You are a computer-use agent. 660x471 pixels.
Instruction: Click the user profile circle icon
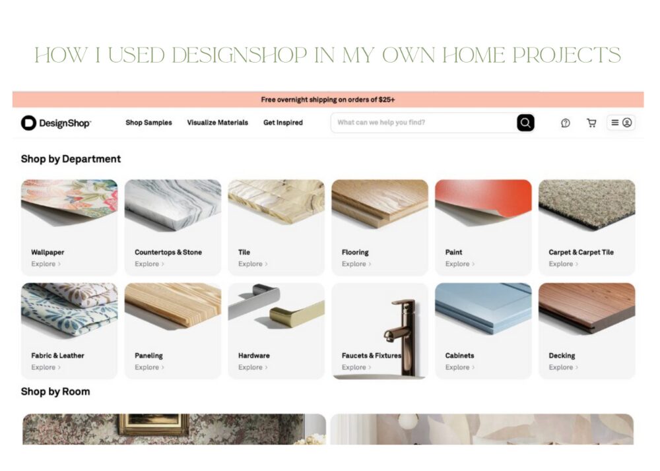627,123
